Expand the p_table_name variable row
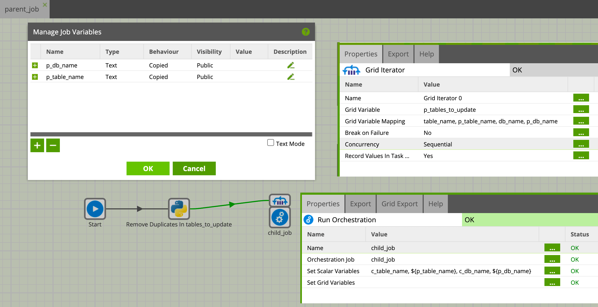598x307 pixels. point(35,77)
